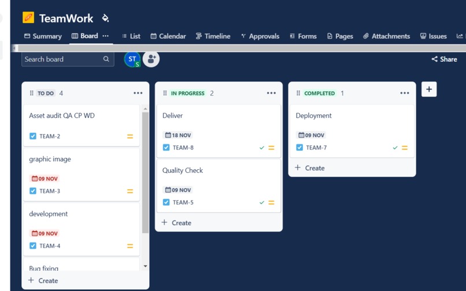Open the Issues tab
The width and height of the screenshot is (466, 291).
[433, 36]
